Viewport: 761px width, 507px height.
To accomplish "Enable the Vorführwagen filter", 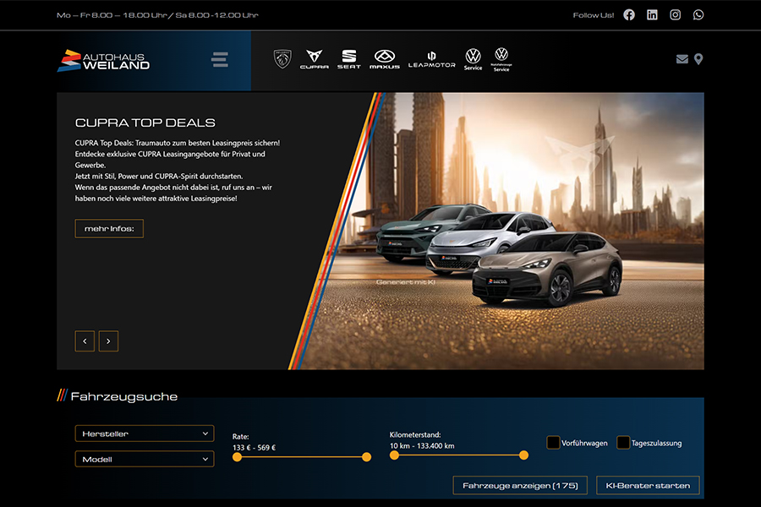I will (554, 441).
